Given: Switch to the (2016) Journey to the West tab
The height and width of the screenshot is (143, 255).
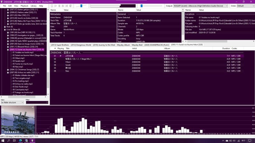Looking at the screenshot, I should 104,45.
